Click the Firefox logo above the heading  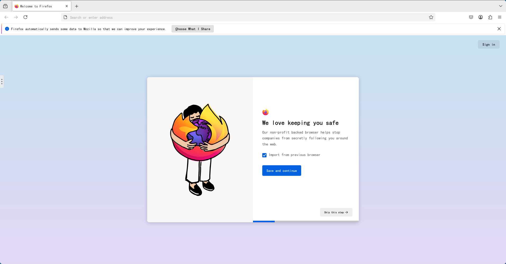[x=265, y=112]
